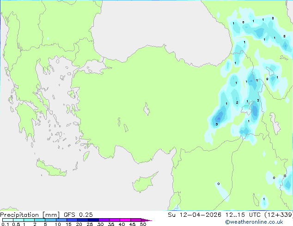Click the '12..15 UTC' time label
This screenshot has height=226, width=293.
pos(243,215)
